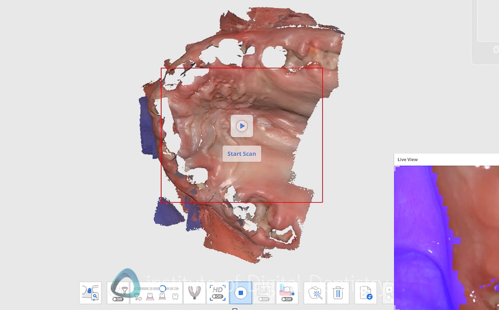The image size is (499, 310).
Task: Toggle the bite lock Off switch
Action: click(286, 300)
